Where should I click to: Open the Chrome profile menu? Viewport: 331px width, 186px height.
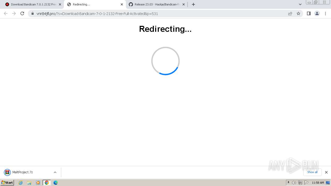[317, 13]
